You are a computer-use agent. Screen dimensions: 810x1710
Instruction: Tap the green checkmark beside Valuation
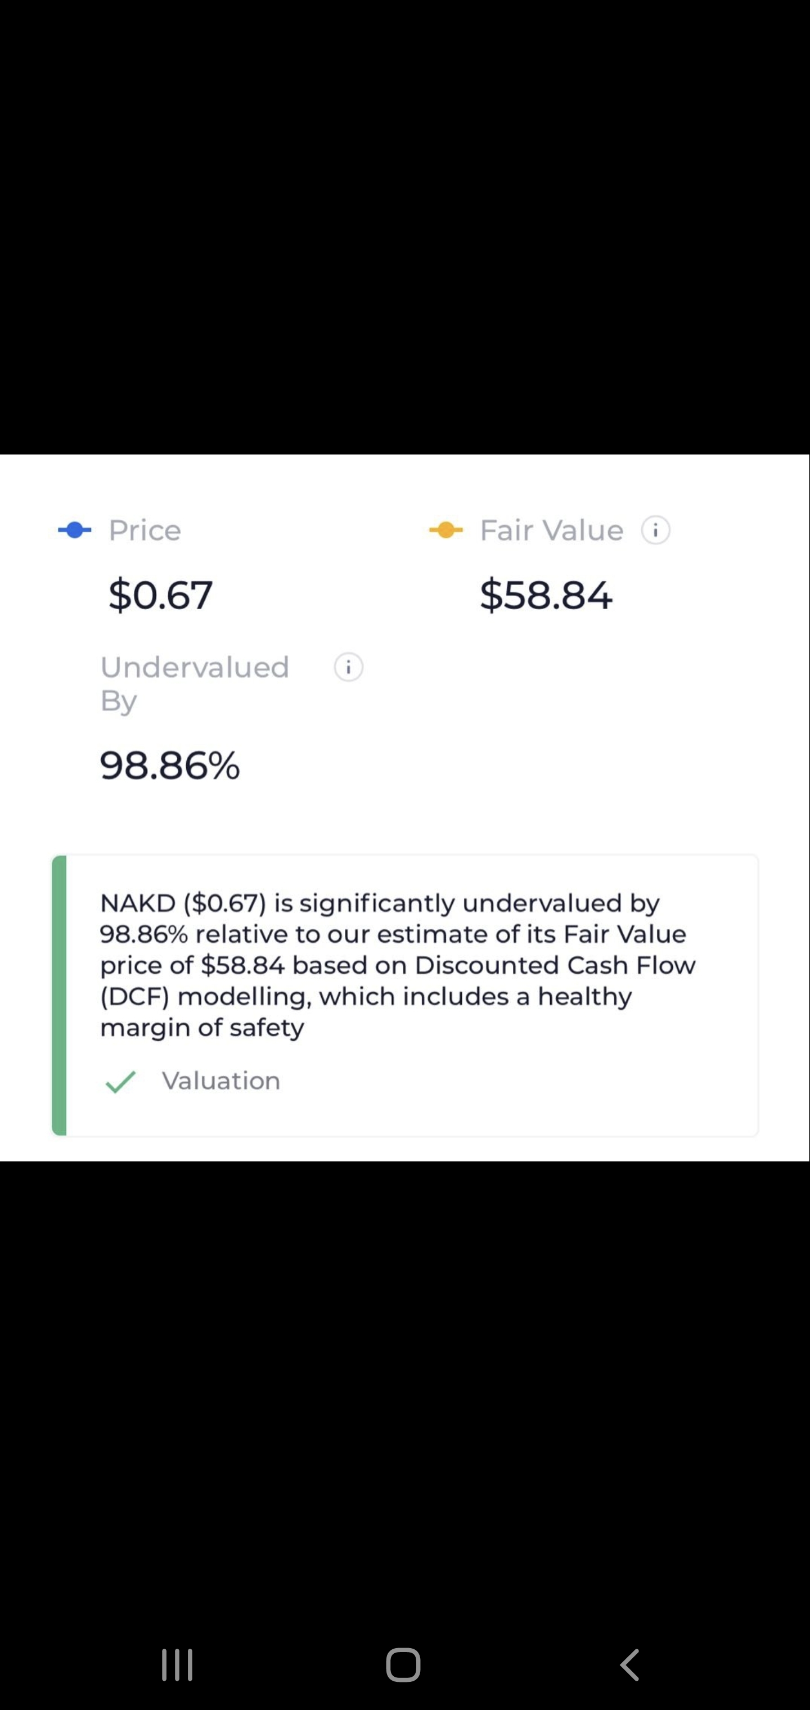coord(120,1081)
